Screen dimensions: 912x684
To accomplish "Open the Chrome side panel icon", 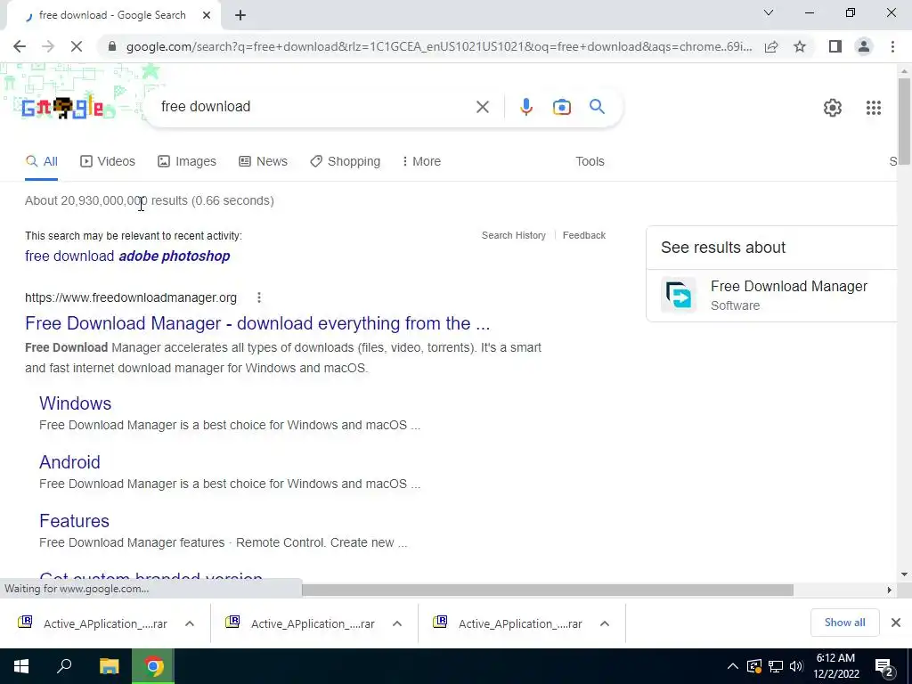I will click(x=835, y=46).
